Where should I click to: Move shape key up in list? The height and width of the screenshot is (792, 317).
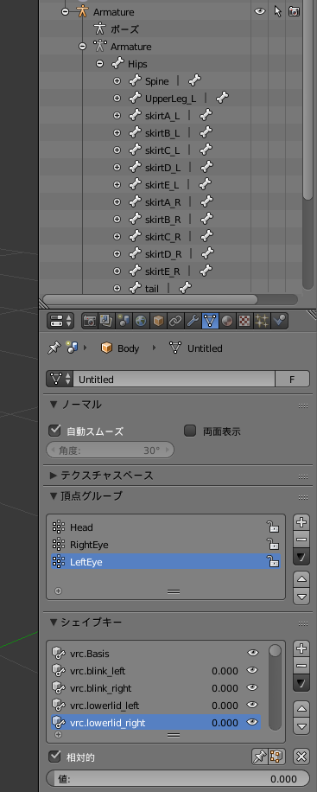point(301,709)
